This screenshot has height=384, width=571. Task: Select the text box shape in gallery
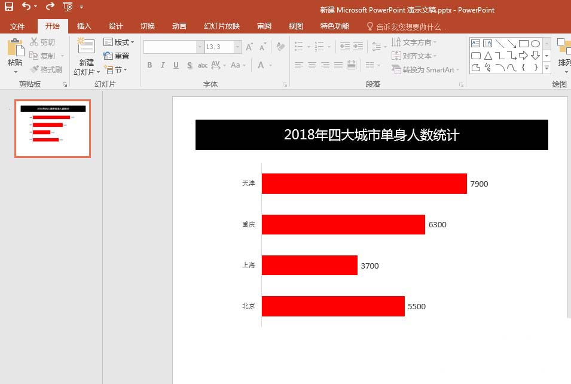click(x=475, y=43)
